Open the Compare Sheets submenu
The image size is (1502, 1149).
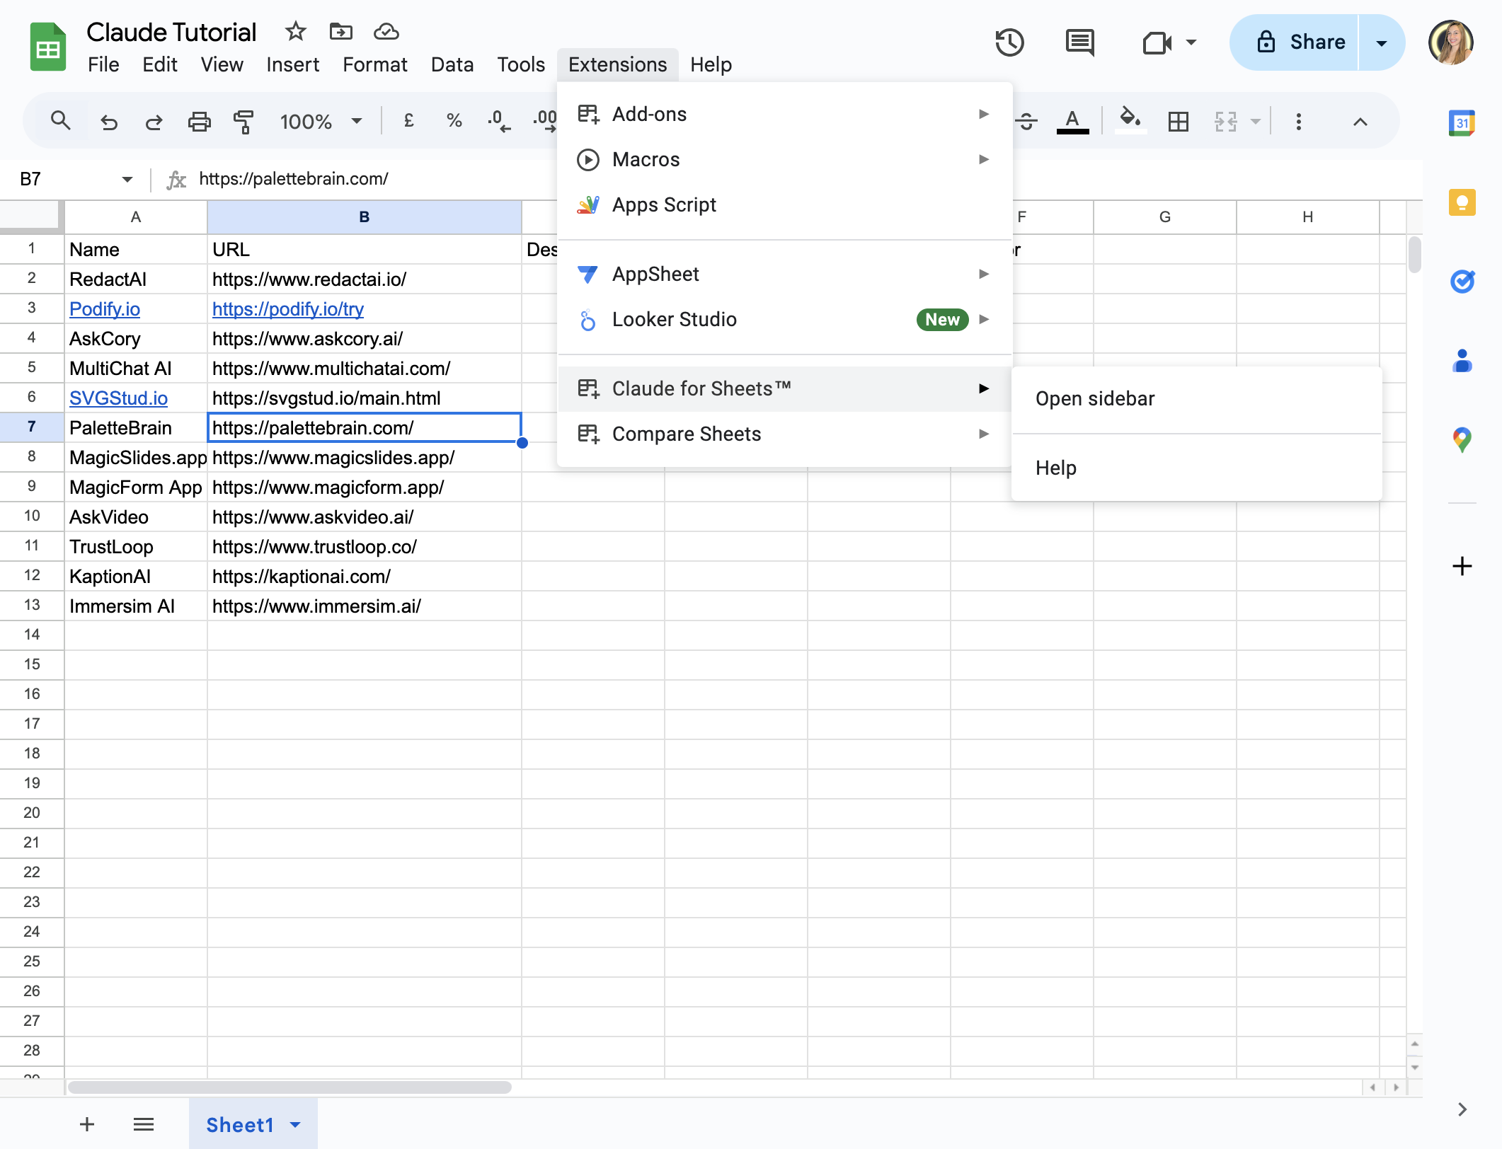784,434
